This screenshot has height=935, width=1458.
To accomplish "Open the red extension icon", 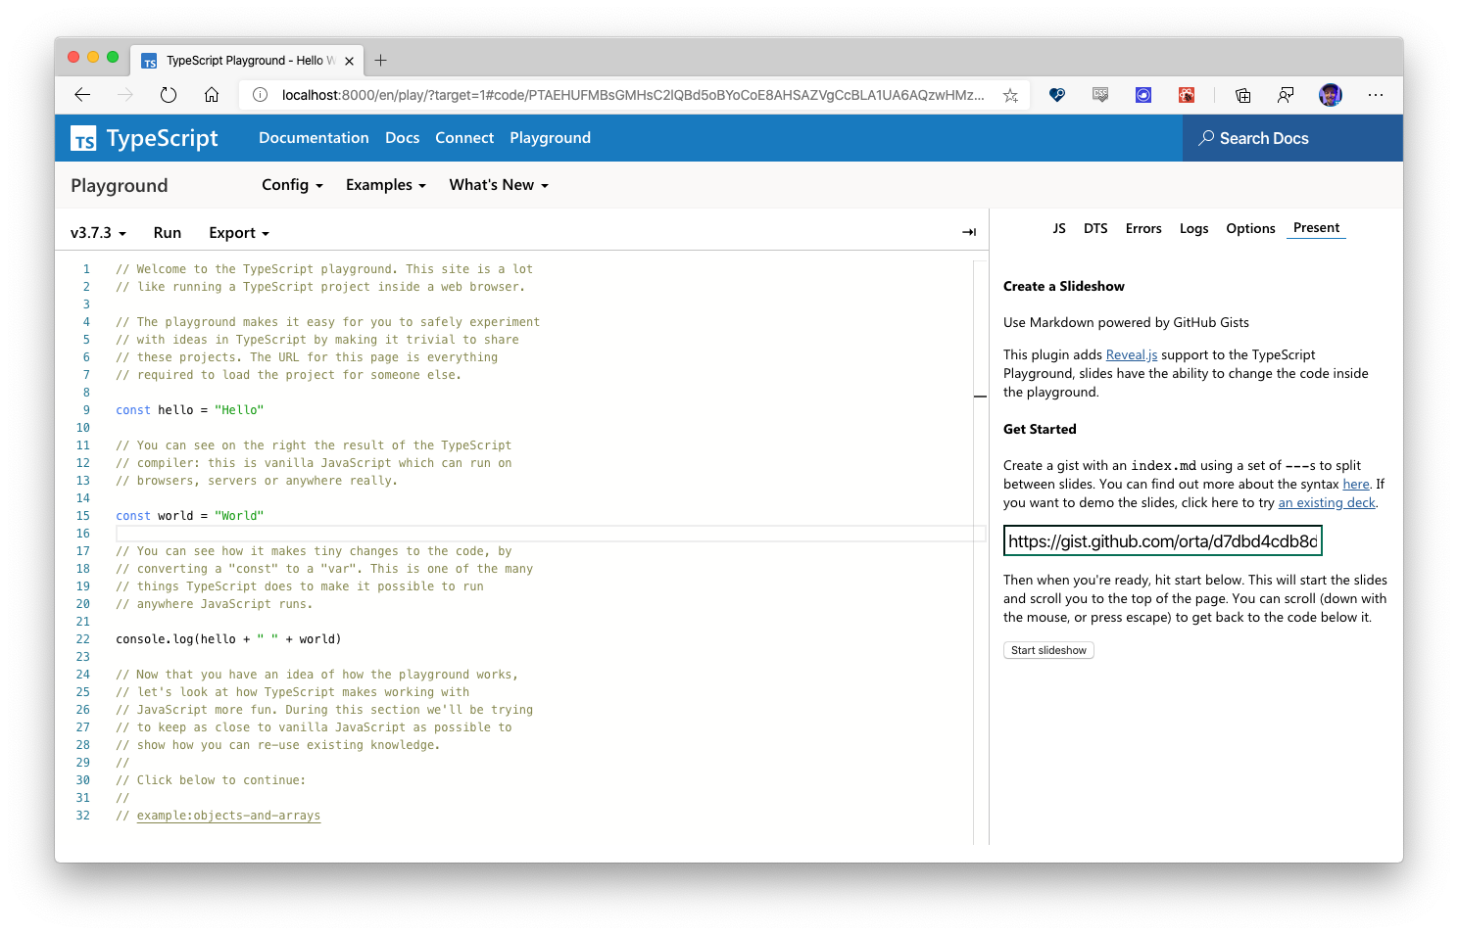I will click(x=1187, y=95).
